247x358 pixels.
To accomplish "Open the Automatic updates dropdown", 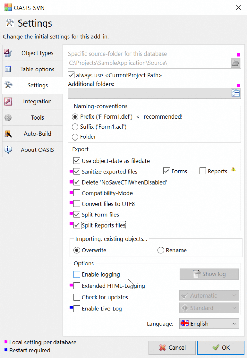I will [x=209, y=295].
